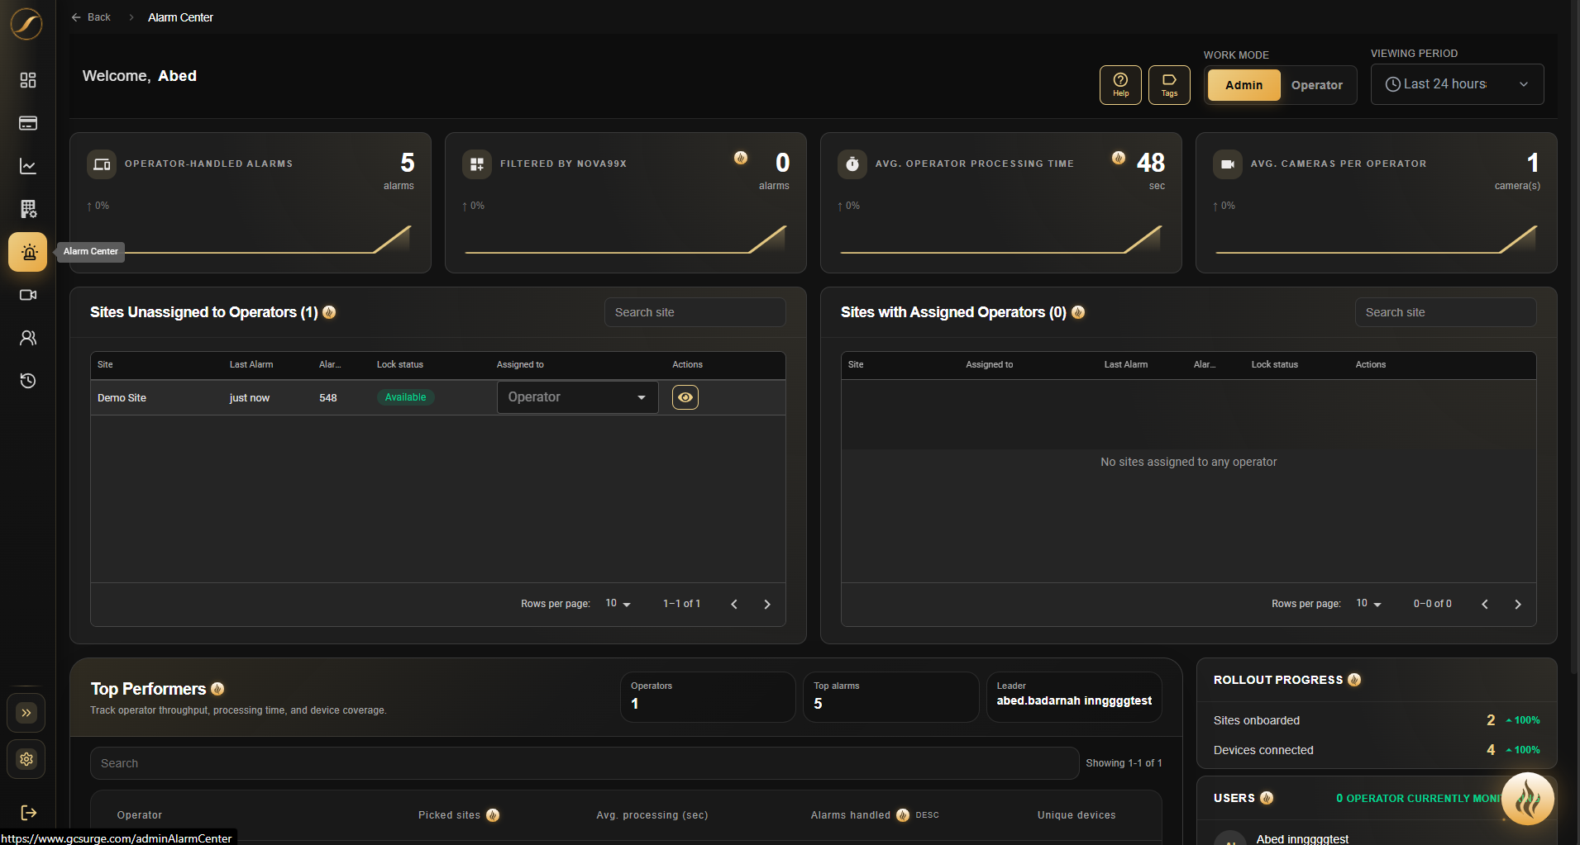This screenshot has width=1580, height=845.
Task: Open the Help button
Action: [x=1120, y=85]
